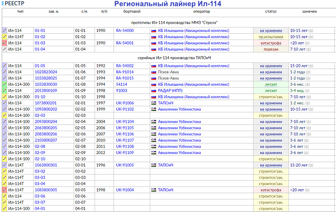
Task: Click the green pencil icon for row 2053800109
Action: coord(4,91)
